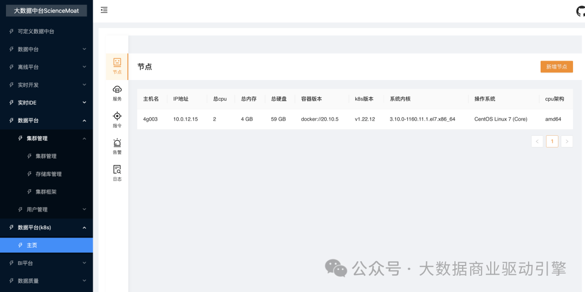
Task: Click the icon beside 可定义数据中台
Action: pyautogui.click(x=12, y=31)
